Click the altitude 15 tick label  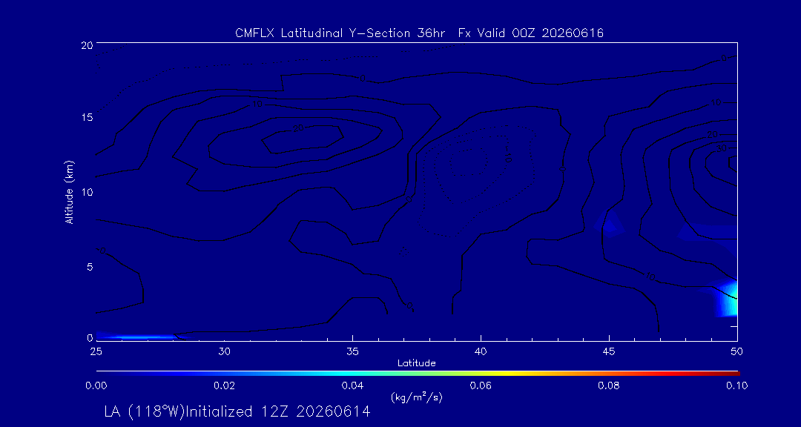click(87, 117)
